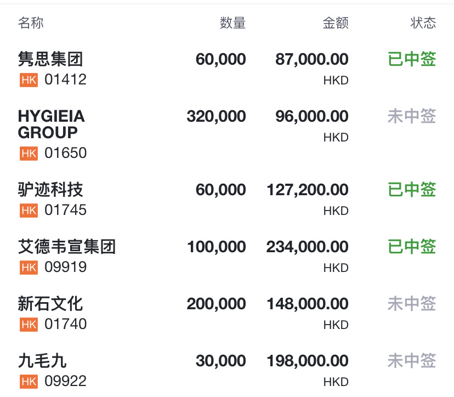Click the 名称 column header
This screenshot has width=454, height=397.
click(31, 22)
